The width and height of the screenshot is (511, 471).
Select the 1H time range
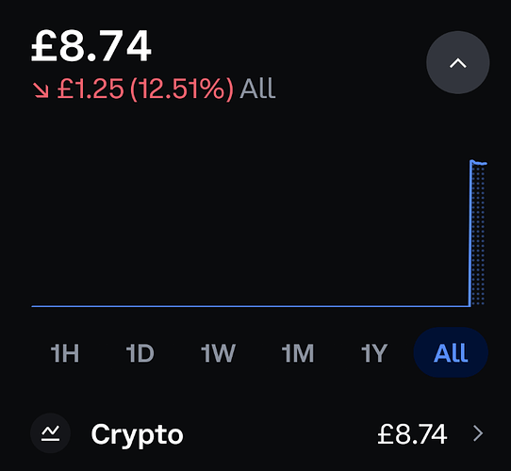click(x=65, y=352)
